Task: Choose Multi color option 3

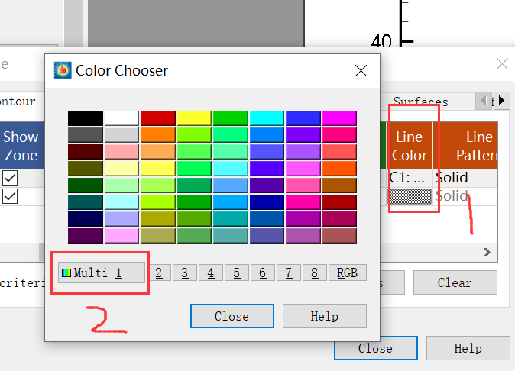Action: point(185,273)
